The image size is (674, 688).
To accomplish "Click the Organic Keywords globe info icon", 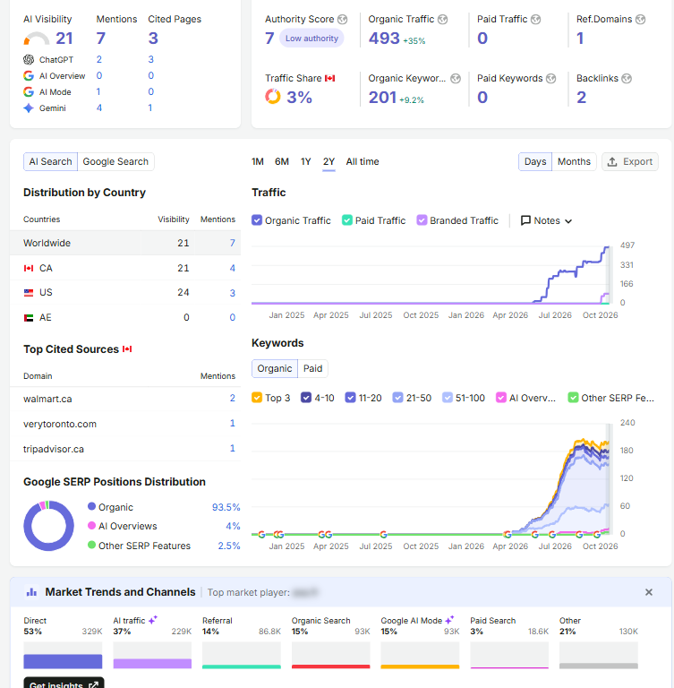I will point(456,79).
